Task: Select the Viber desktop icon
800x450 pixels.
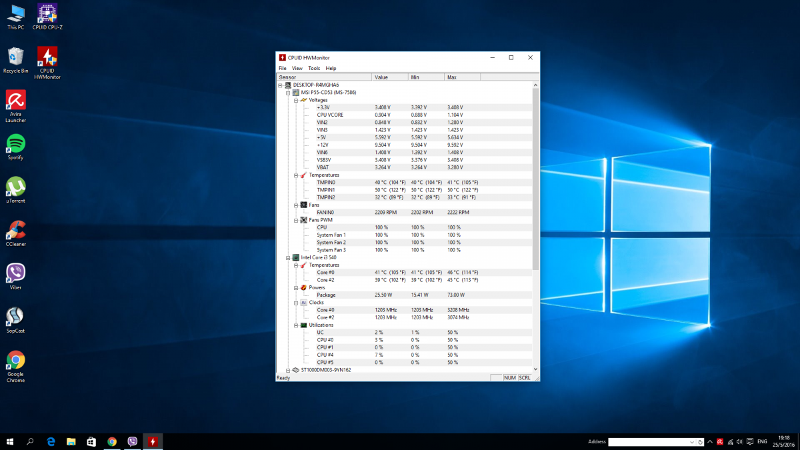Action: point(16,277)
